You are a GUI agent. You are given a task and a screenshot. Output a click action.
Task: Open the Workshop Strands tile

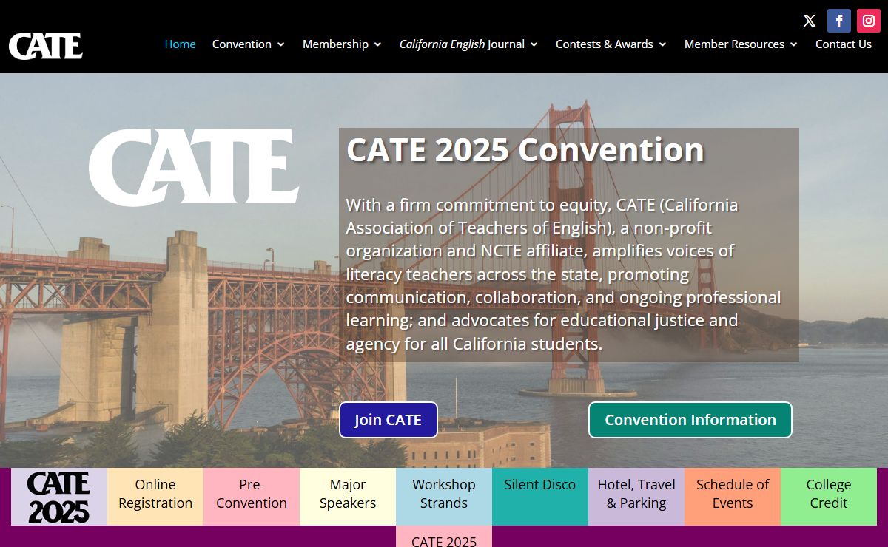click(x=444, y=497)
